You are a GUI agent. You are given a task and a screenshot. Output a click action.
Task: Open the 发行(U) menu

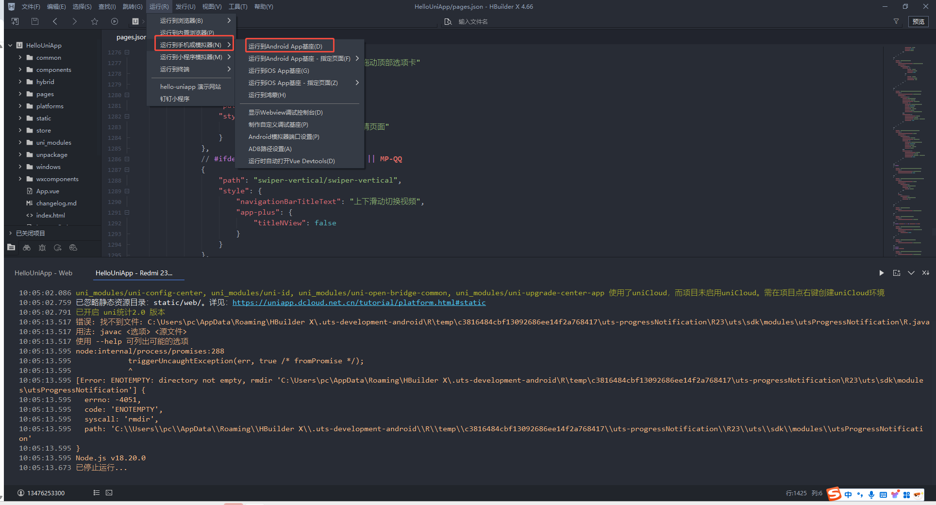coord(185,6)
